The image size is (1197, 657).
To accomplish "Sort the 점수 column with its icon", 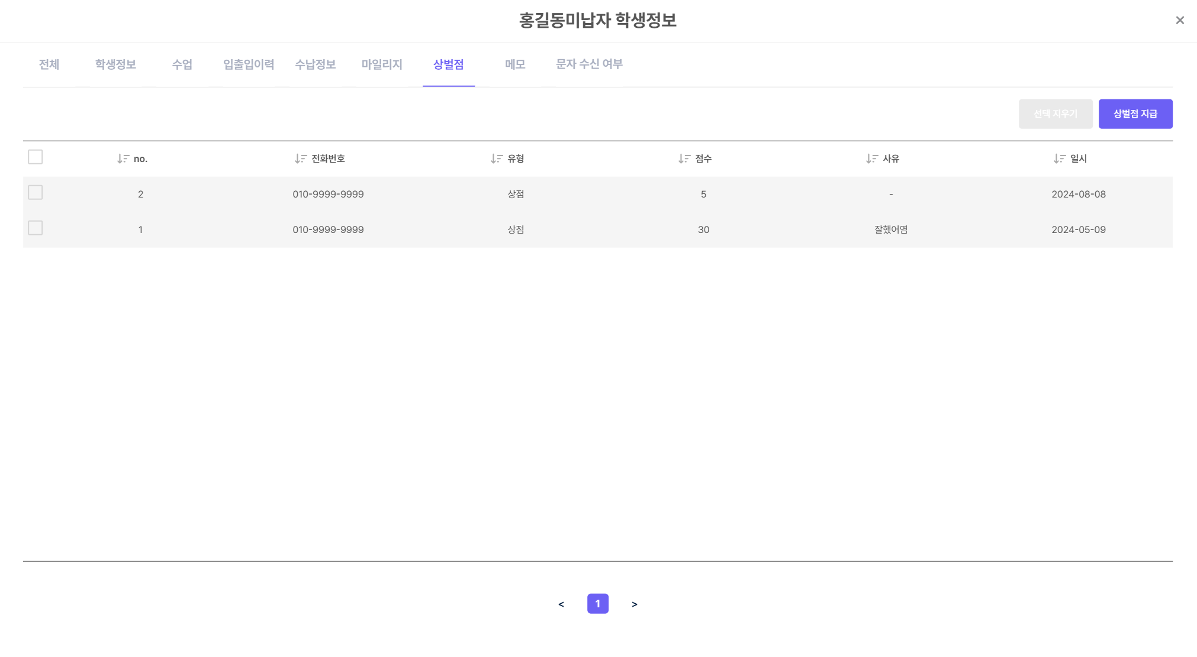I will [x=684, y=158].
